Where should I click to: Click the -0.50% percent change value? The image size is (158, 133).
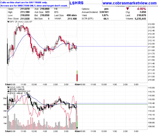pyautogui.click(x=141, y=9)
